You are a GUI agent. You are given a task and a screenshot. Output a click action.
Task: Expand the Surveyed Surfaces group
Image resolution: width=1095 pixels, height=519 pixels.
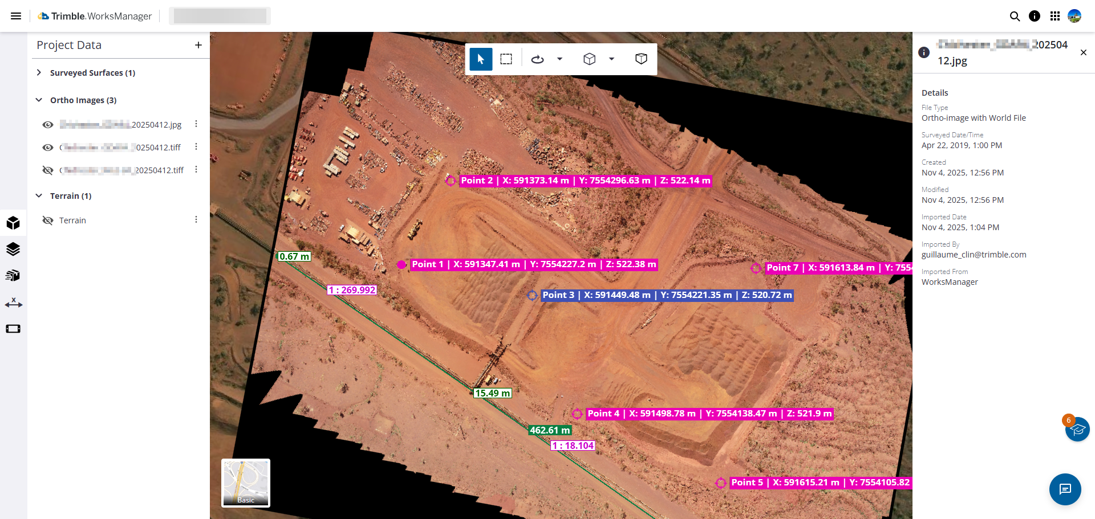click(x=39, y=72)
